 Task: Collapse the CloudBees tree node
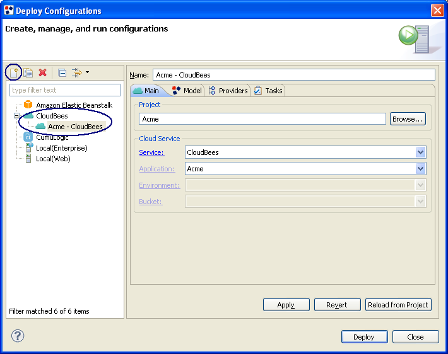[x=16, y=115]
